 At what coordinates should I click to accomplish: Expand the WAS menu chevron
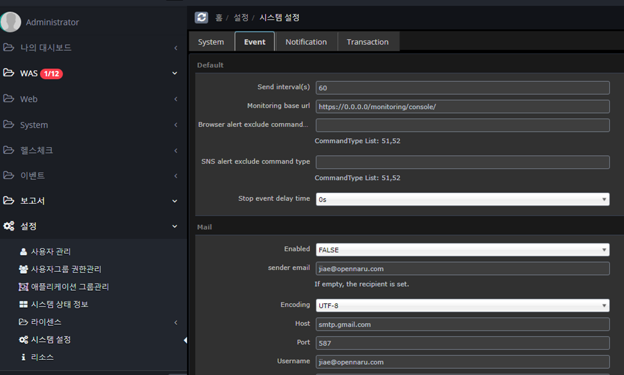[x=175, y=73]
